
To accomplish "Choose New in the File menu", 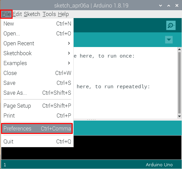I will coord(37,24).
